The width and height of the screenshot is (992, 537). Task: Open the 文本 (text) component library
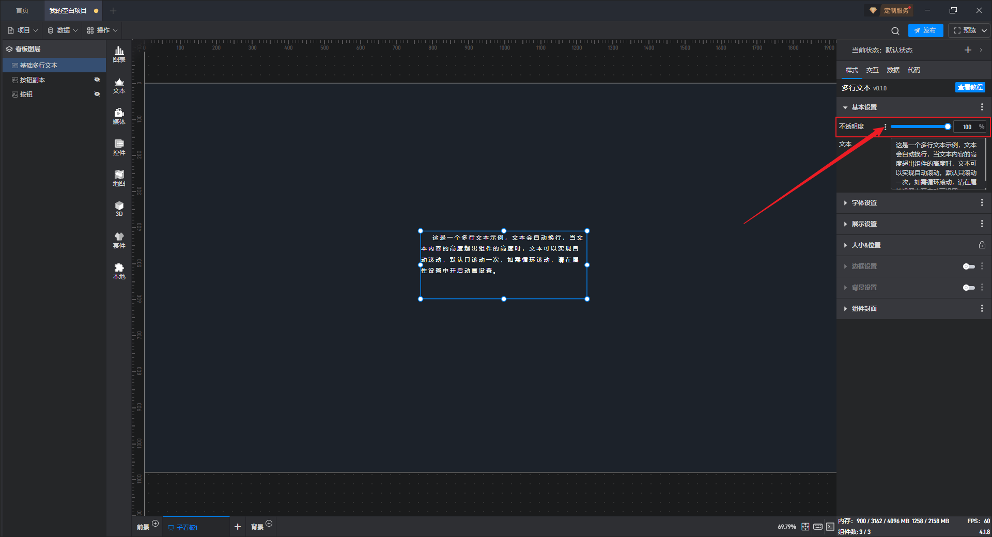pyautogui.click(x=119, y=85)
